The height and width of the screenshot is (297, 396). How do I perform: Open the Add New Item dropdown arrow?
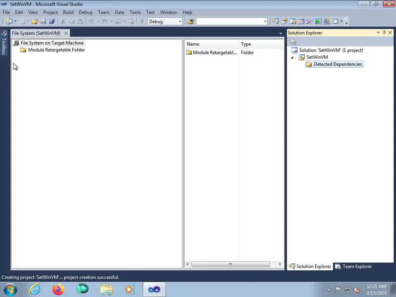click(28, 22)
